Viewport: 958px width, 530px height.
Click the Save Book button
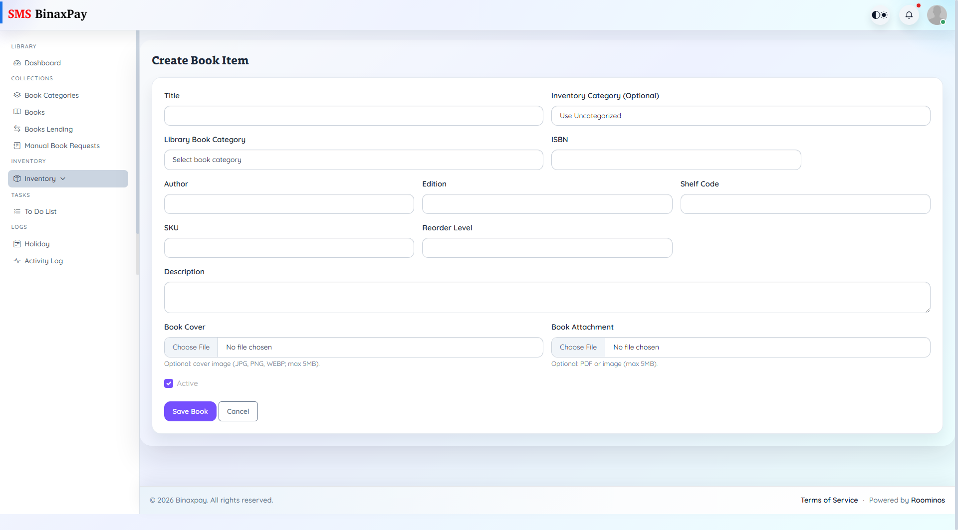190,411
